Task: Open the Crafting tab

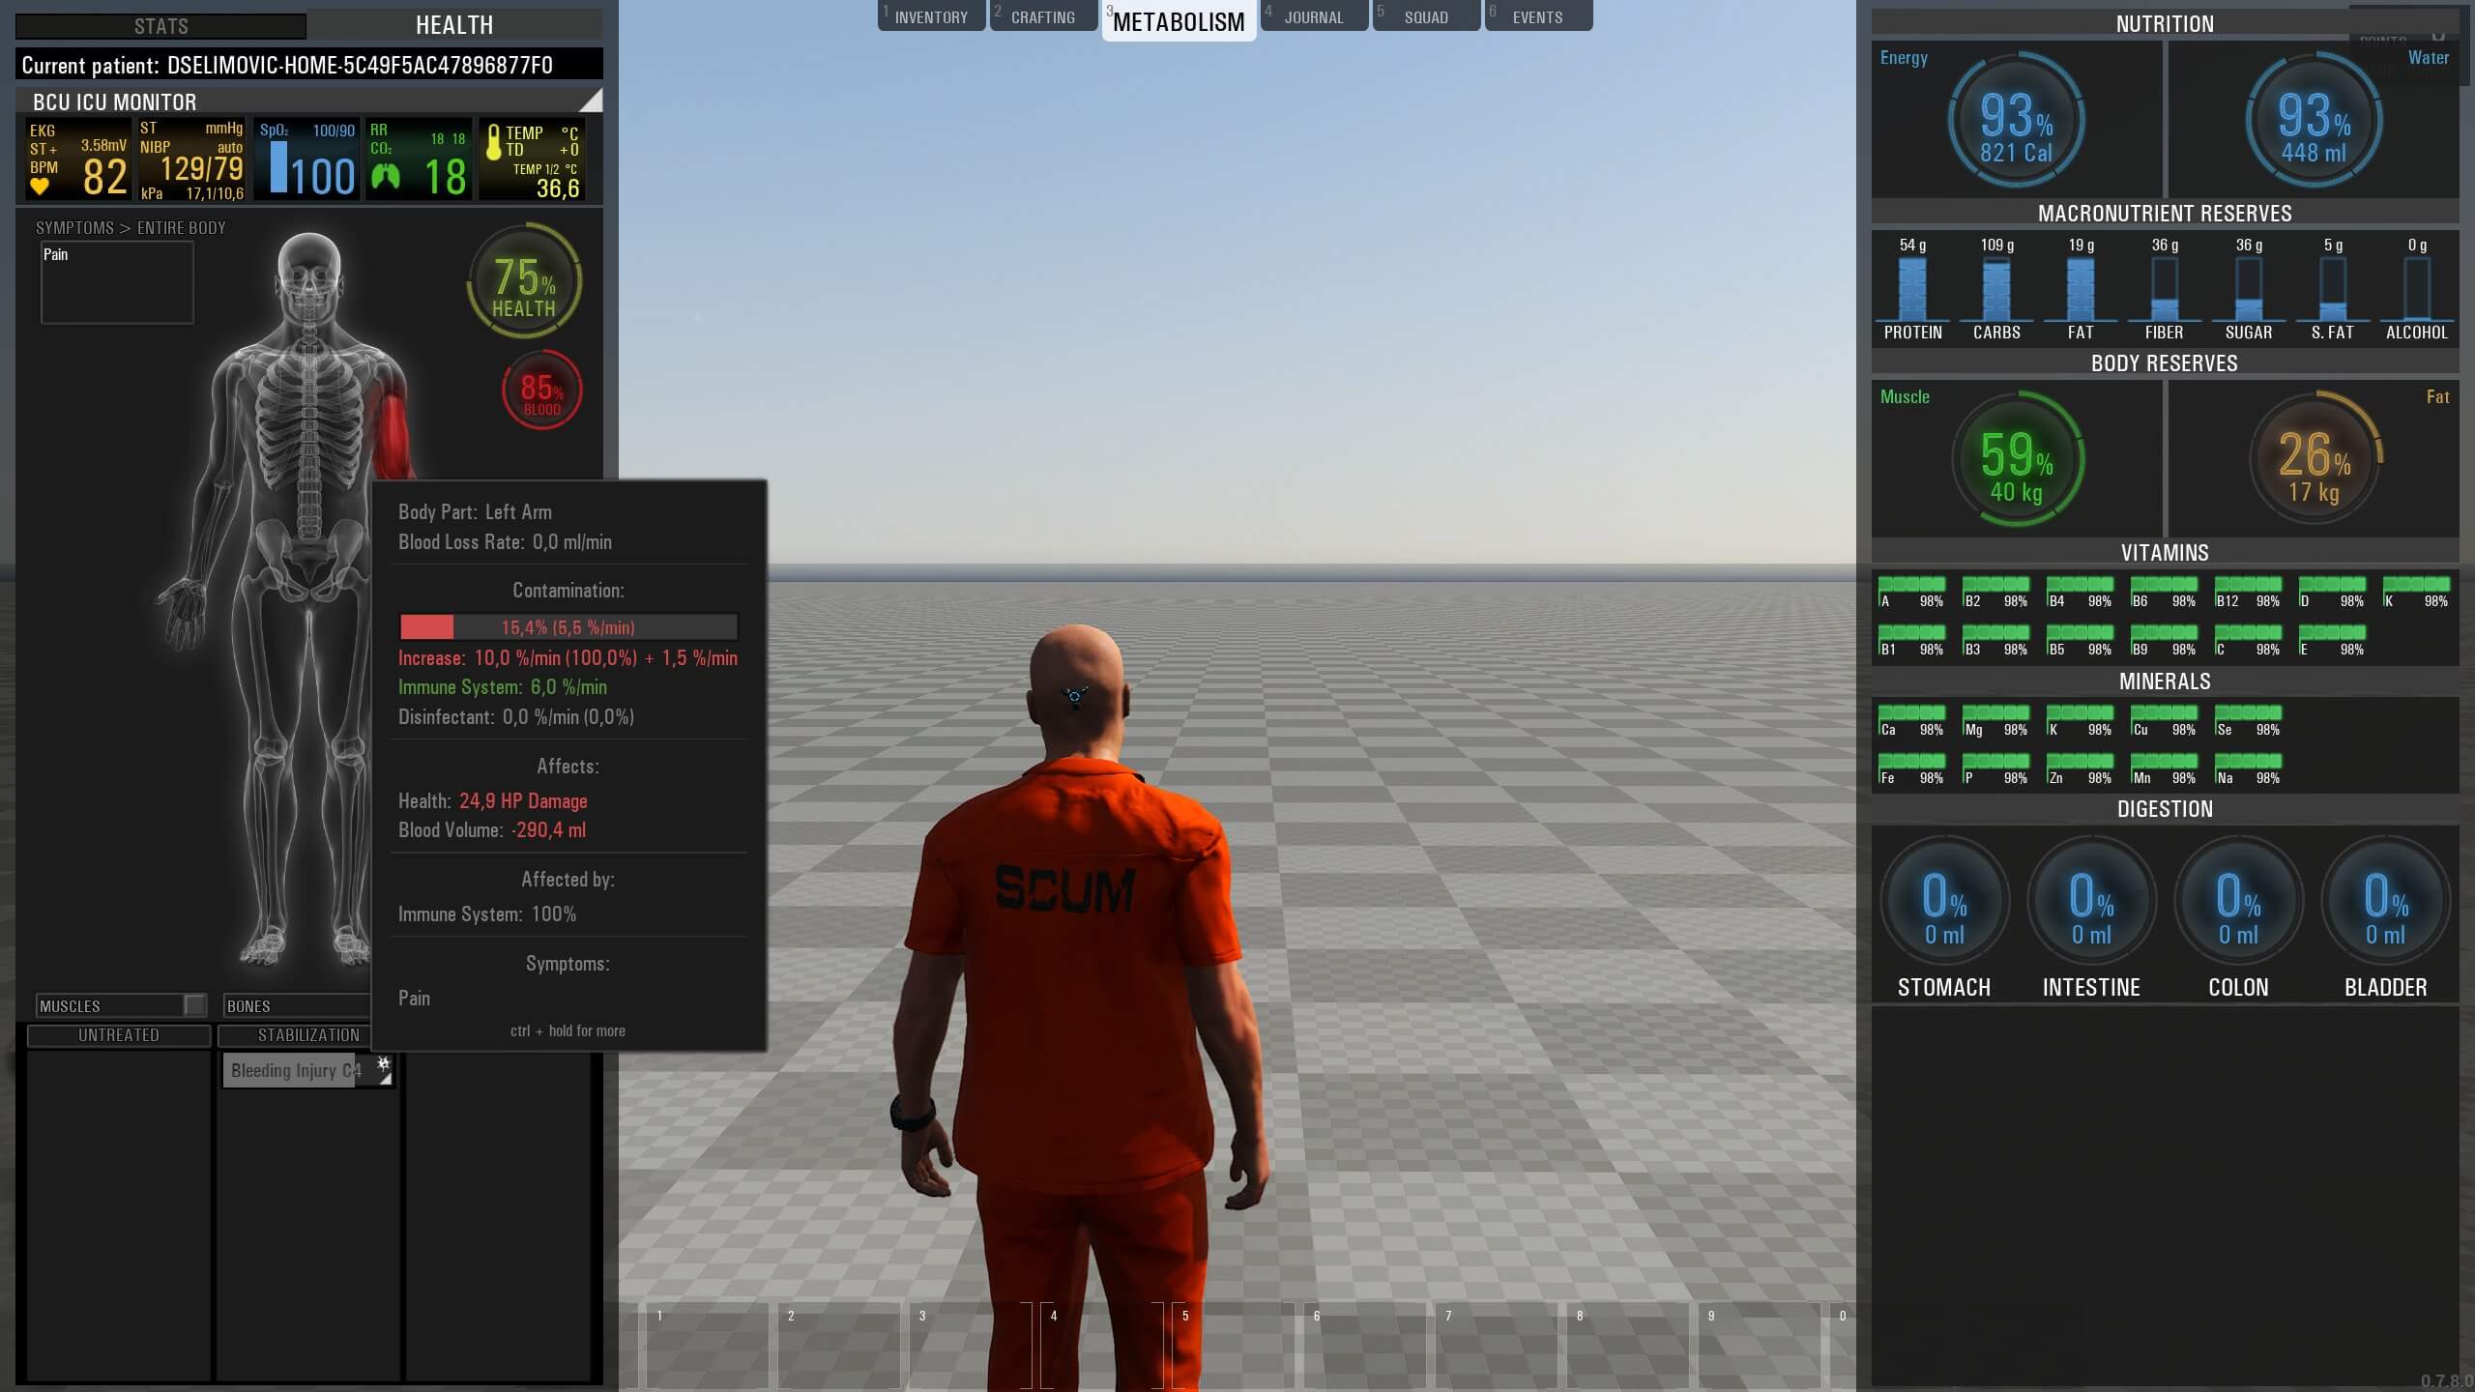Action: 1042,17
